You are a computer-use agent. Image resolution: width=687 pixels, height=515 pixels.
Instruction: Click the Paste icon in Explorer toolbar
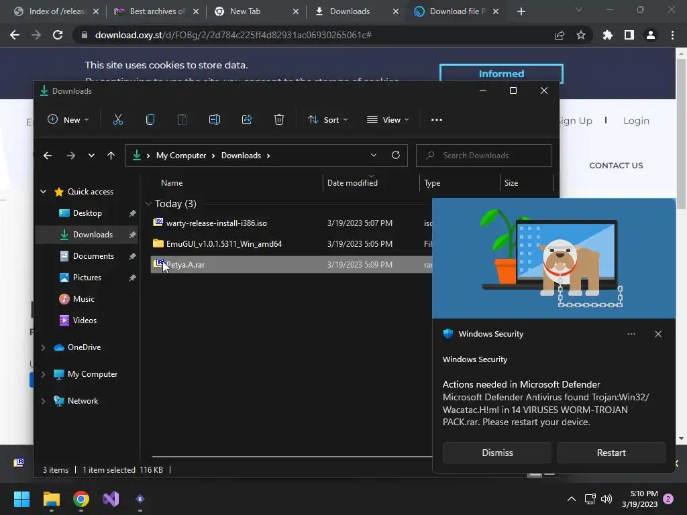click(182, 119)
